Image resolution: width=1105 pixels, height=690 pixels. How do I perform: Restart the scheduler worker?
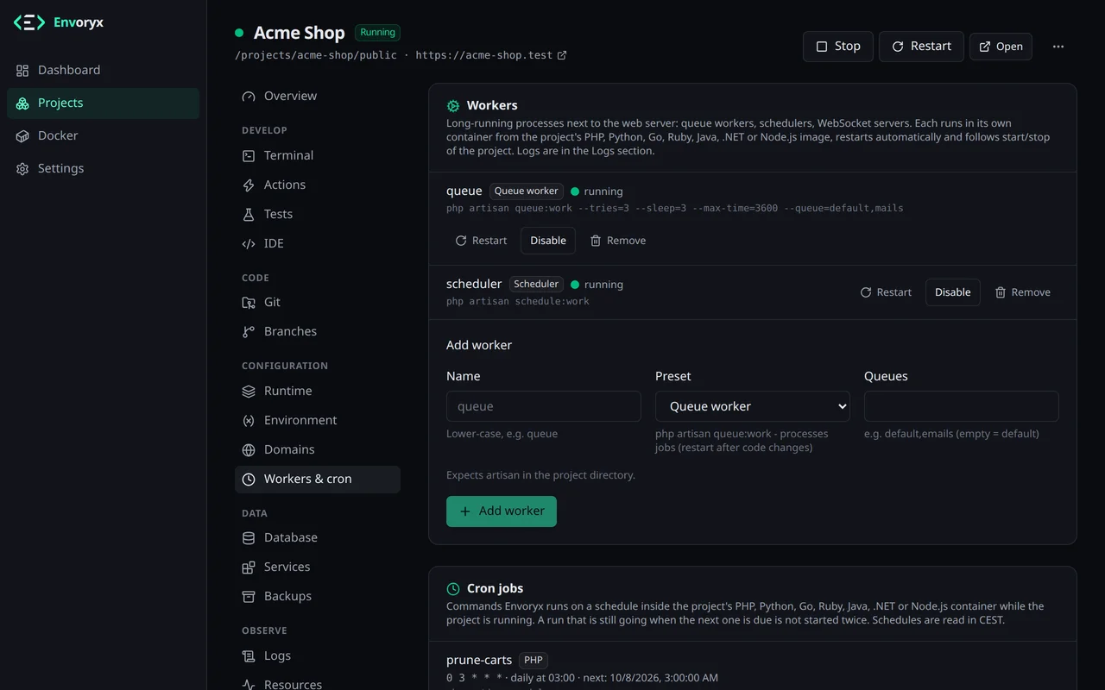pyautogui.click(x=886, y=292)
